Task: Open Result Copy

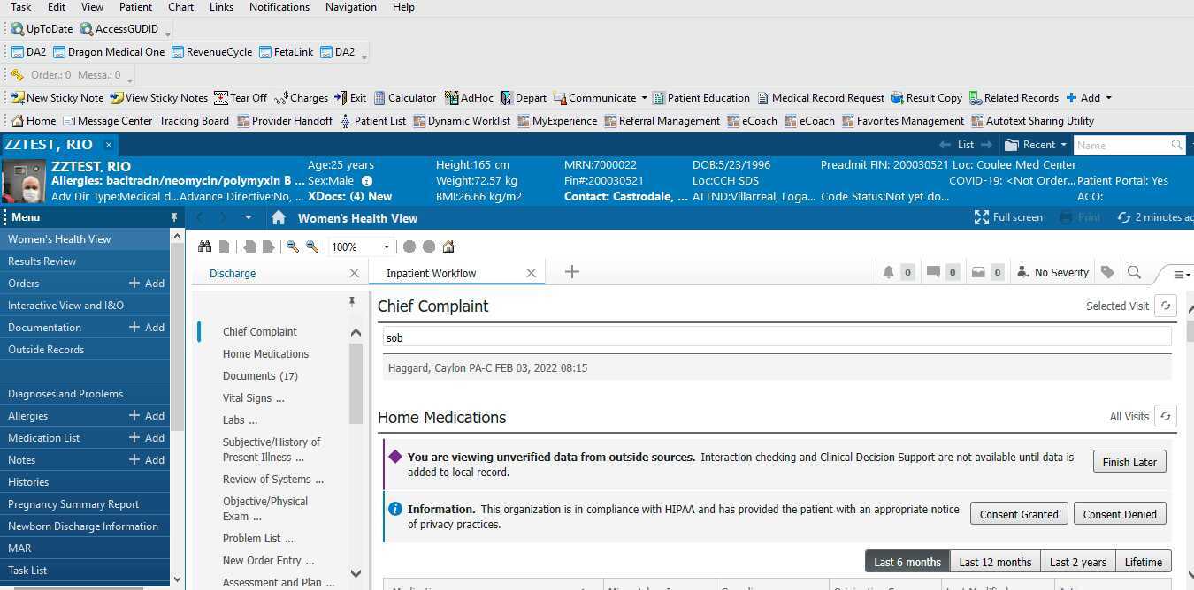Action: pyautogui.click(x=927, y=98)
